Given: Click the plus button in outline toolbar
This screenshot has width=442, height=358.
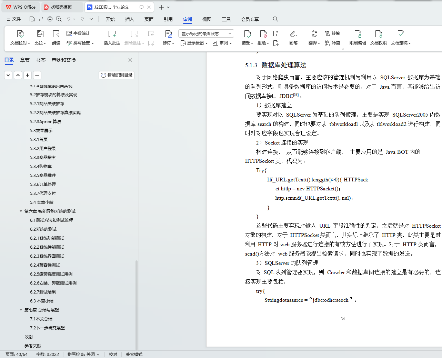Looking at the screenshot, I should coord(28,75).
